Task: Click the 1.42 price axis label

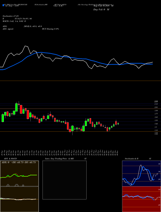Action: [x=156, y=124]
